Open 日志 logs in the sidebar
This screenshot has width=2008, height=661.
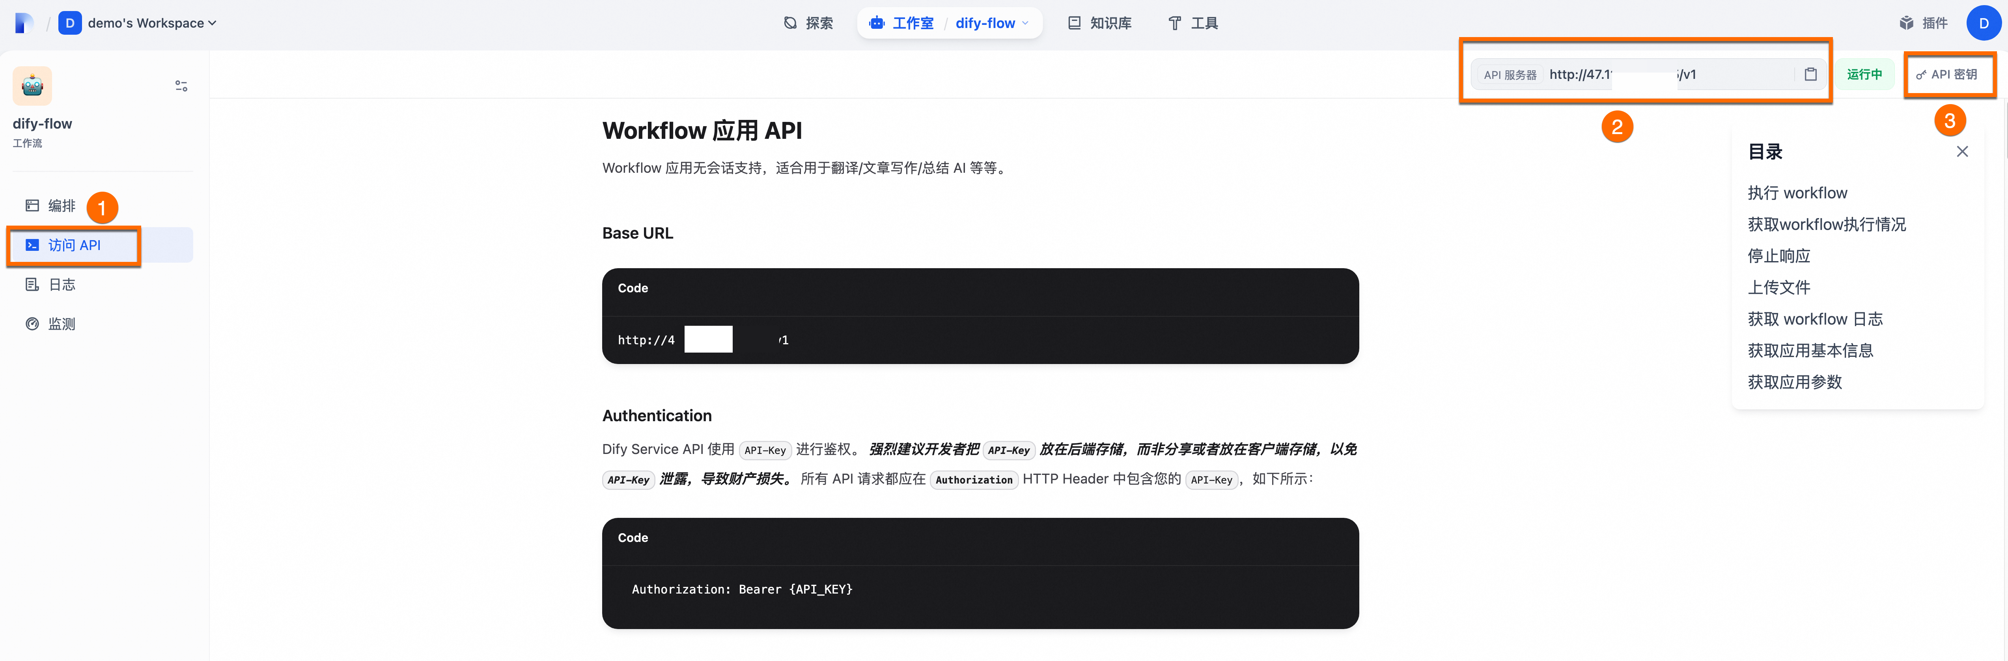click(x=62, y=284)
